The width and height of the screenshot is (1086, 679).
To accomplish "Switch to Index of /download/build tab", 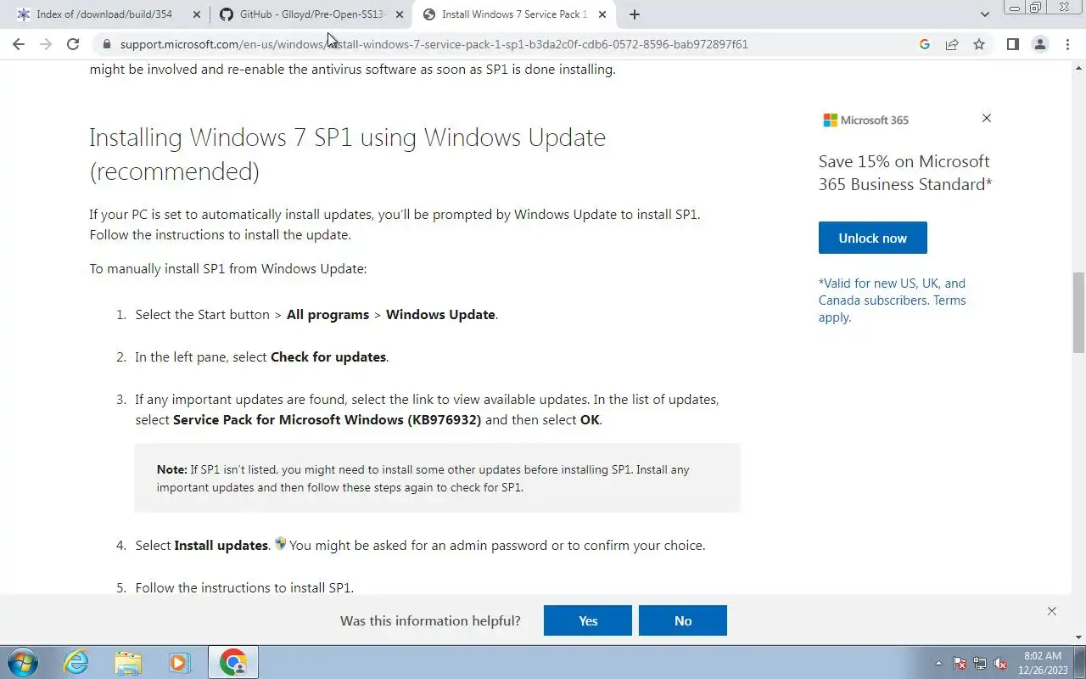I will (x=104, y=14).
